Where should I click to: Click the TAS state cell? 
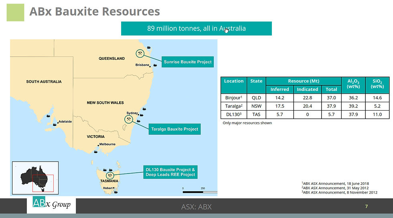point(256,115)
